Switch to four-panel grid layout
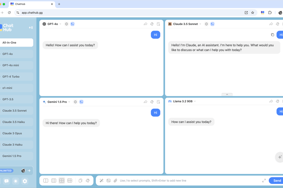Viewport: 283px width, 188px height. [x=62, y=180]
